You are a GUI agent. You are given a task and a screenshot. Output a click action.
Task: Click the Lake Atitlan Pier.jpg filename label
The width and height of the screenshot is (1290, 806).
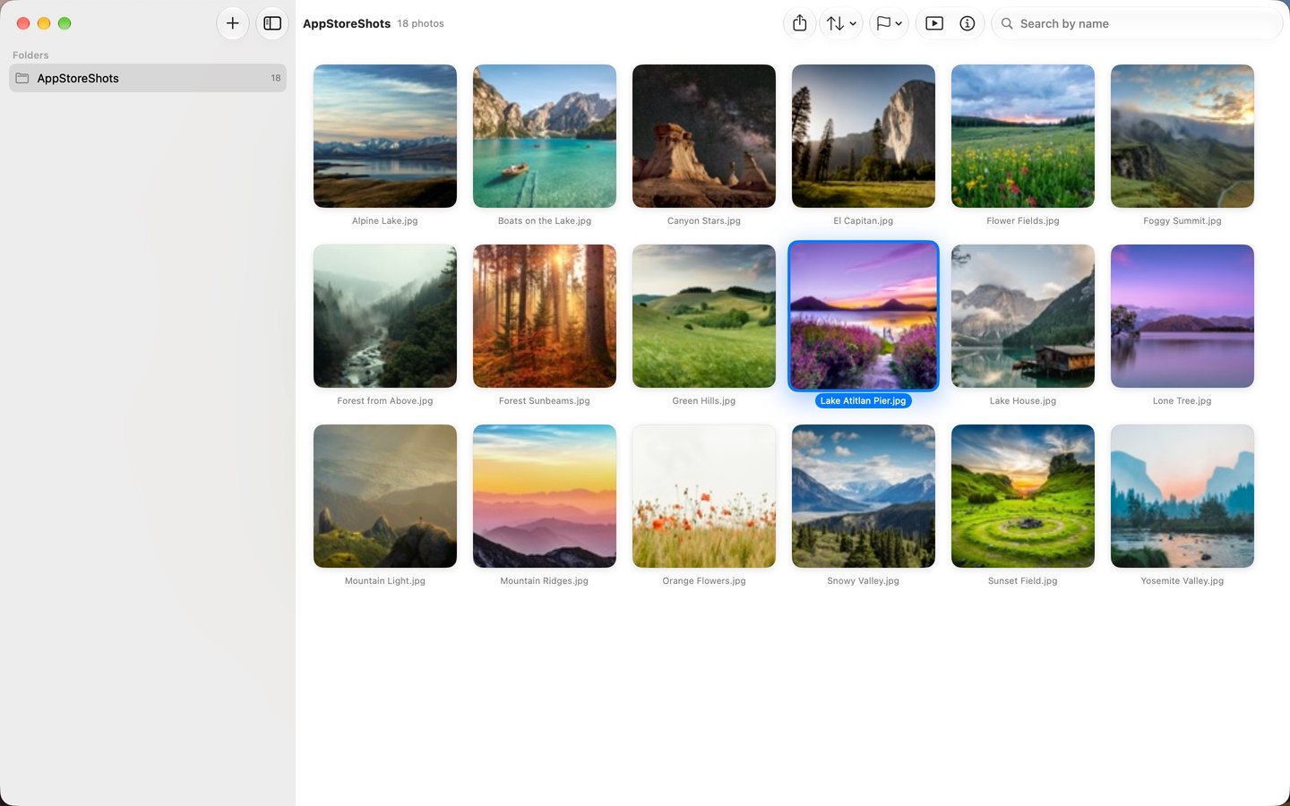tap(864, 400)
